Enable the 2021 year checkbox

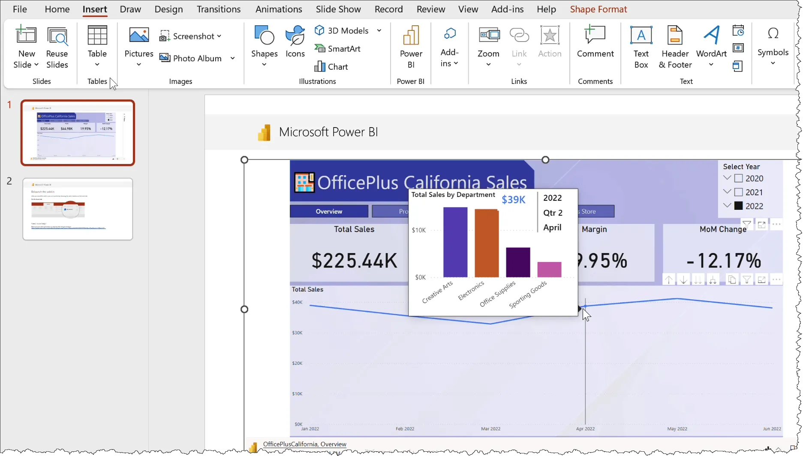click(x=738, y=192)
